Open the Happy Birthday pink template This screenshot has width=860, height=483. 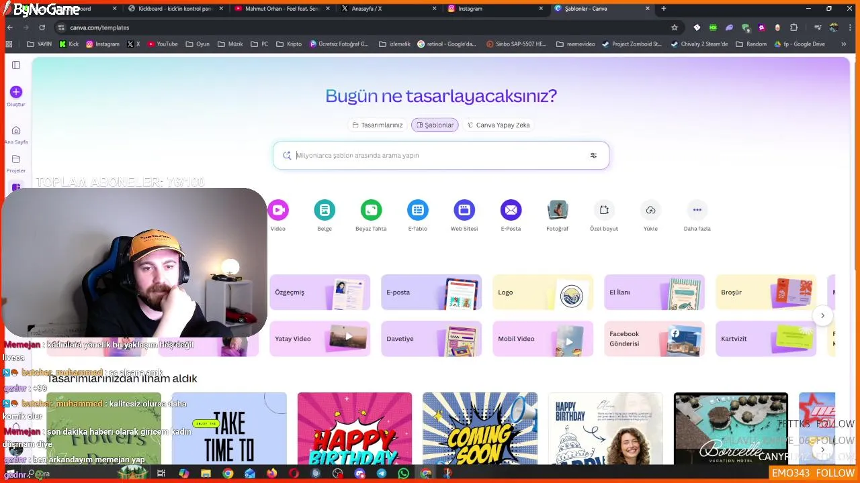point(354,429)
